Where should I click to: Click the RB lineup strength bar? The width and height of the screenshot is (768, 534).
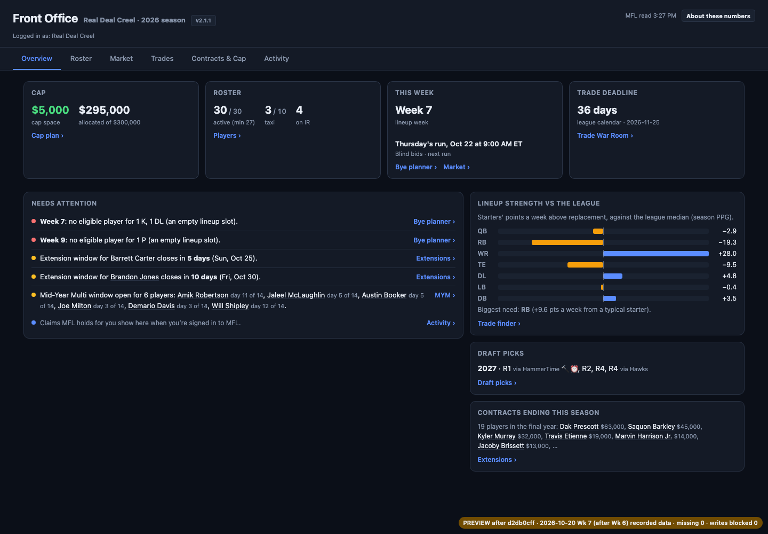pos(567,242)
